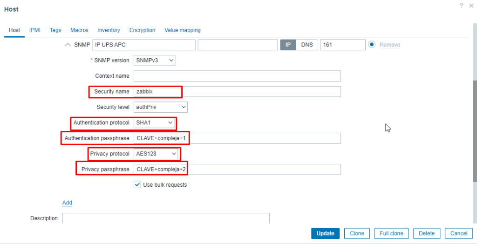Close the Host dialog with X
The height and width of the screenshot is (244, 477).
pyautogui.click(x=471, y=6)
